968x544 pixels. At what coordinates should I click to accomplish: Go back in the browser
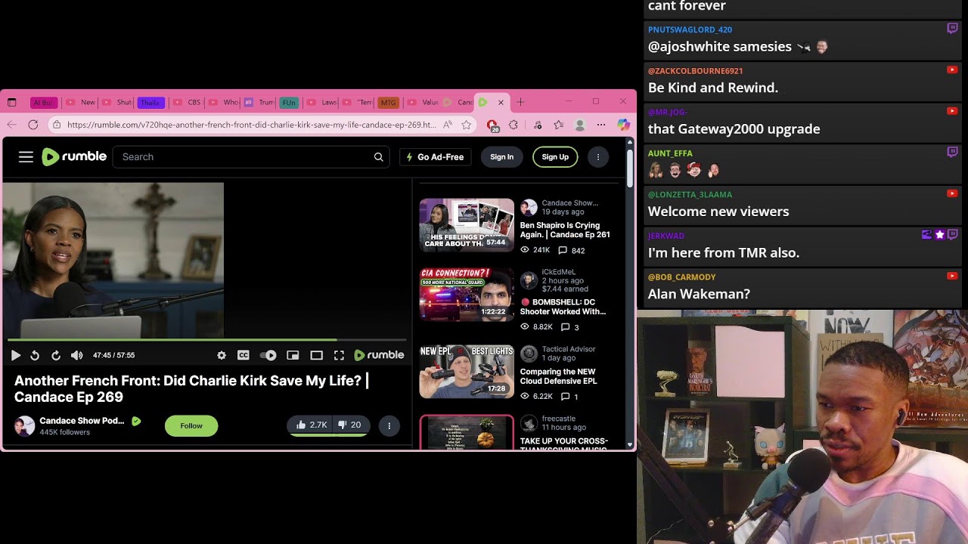pos(11,125)
